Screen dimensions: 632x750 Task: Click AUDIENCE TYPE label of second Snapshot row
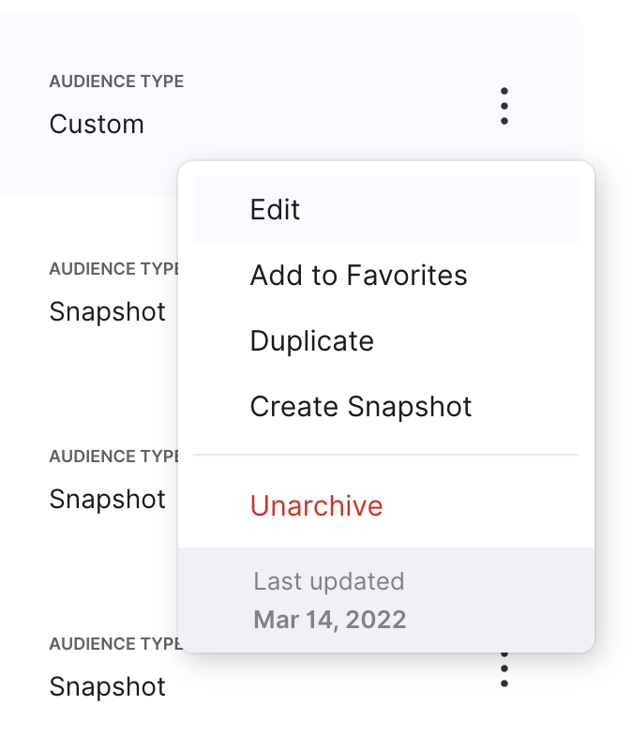(x=113, y=457)
